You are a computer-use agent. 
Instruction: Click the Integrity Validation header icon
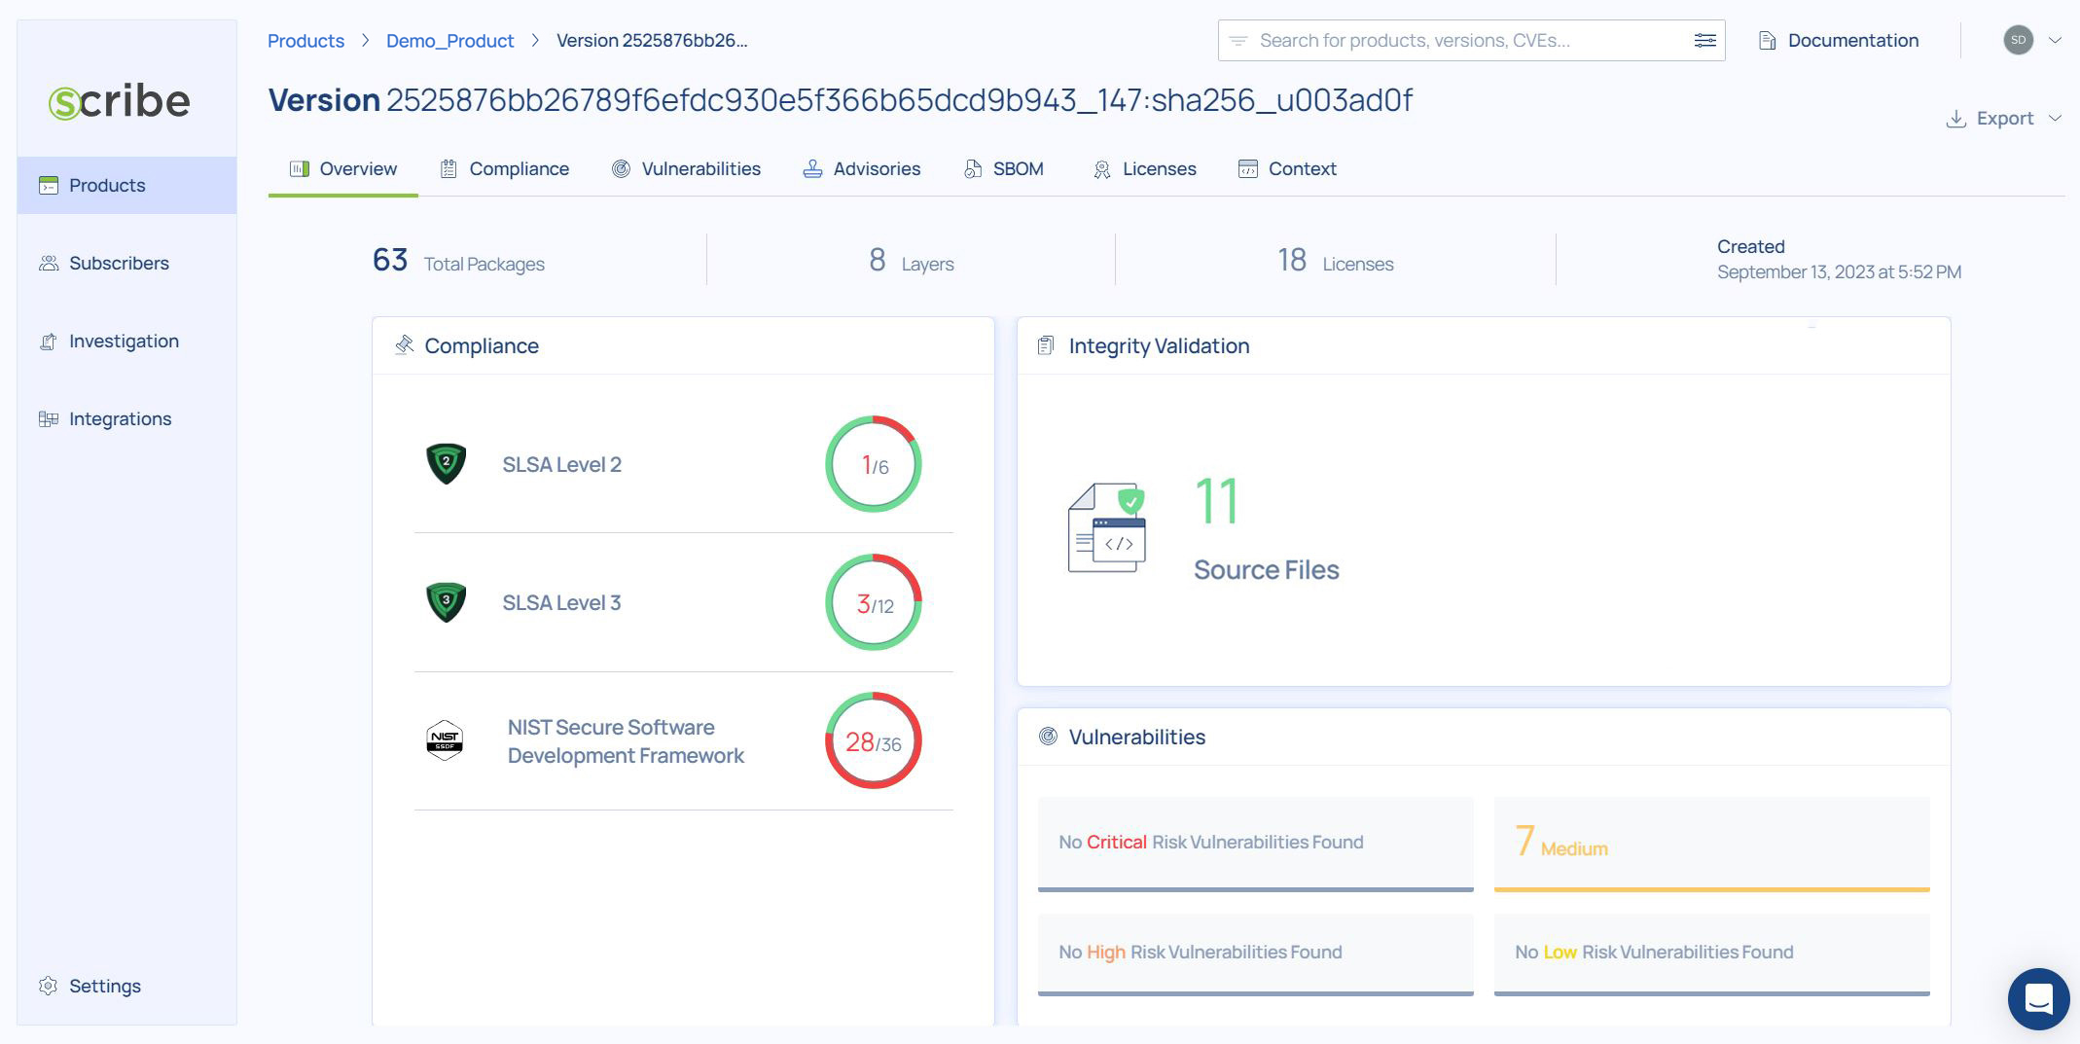click(x=1046, y=345)
